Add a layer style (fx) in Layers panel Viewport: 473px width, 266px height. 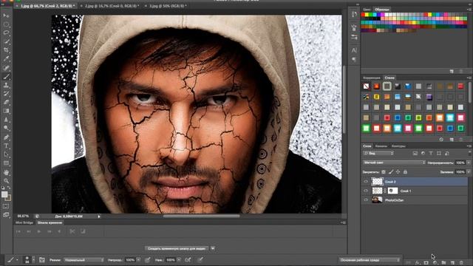pos(418,263)
